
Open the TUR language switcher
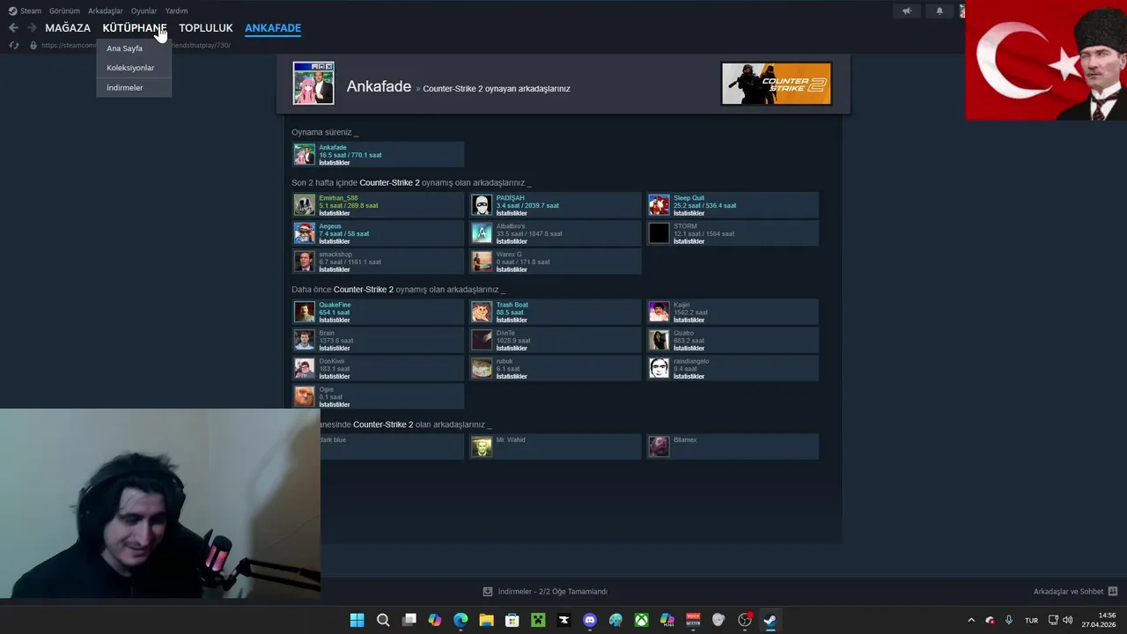(1031, 620)
